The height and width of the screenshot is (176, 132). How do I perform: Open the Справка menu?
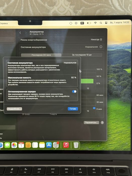(x=4, y=23)
